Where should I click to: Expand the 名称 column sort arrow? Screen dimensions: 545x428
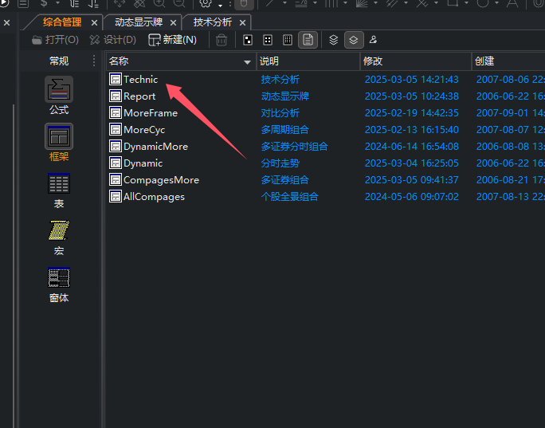click(247, 62)
